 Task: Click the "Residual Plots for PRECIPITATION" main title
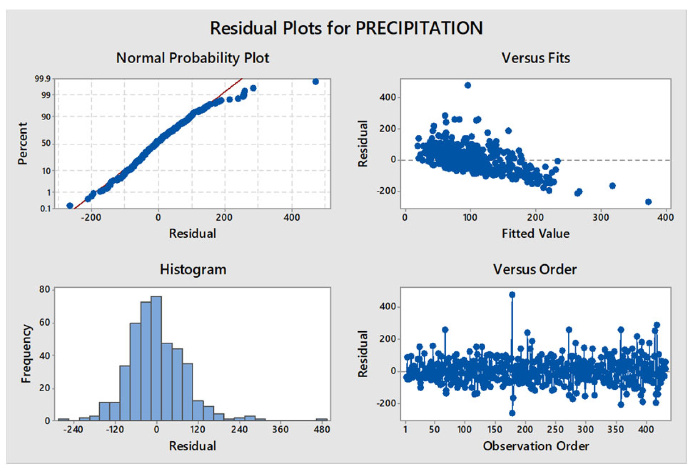click(346, 28)
